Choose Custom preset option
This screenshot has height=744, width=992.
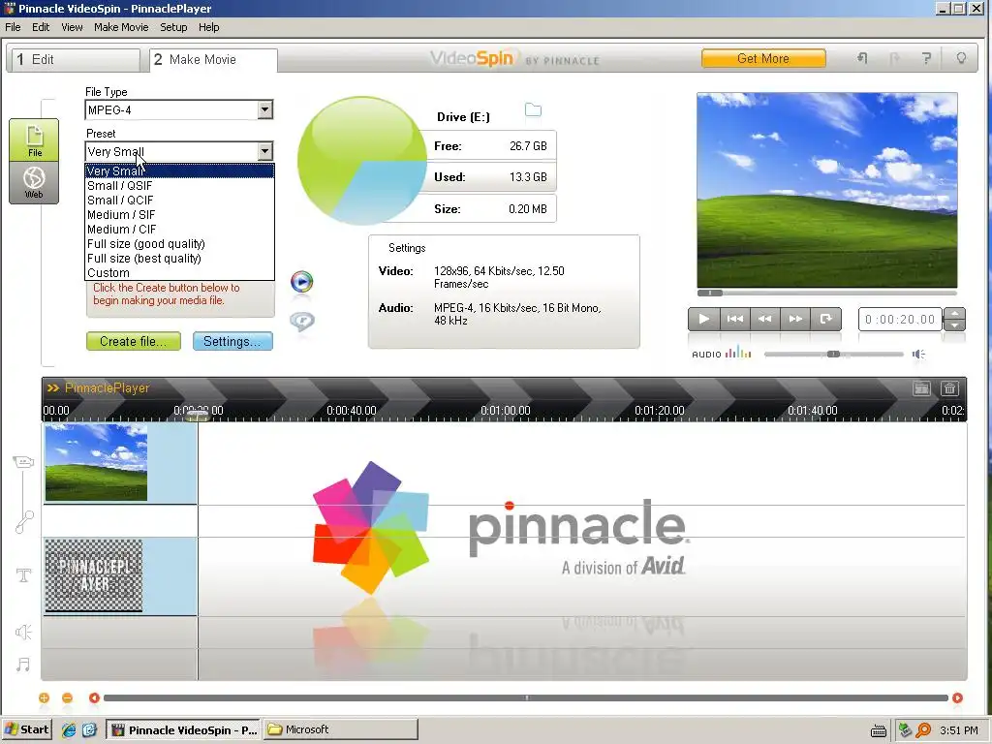pyautogui.click(x=179, y=272)
